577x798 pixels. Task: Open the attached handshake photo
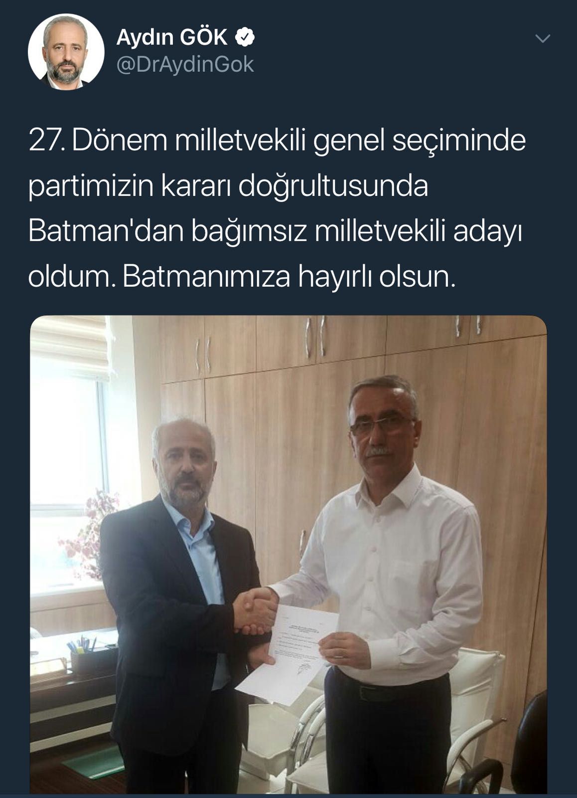coord(288,554)
